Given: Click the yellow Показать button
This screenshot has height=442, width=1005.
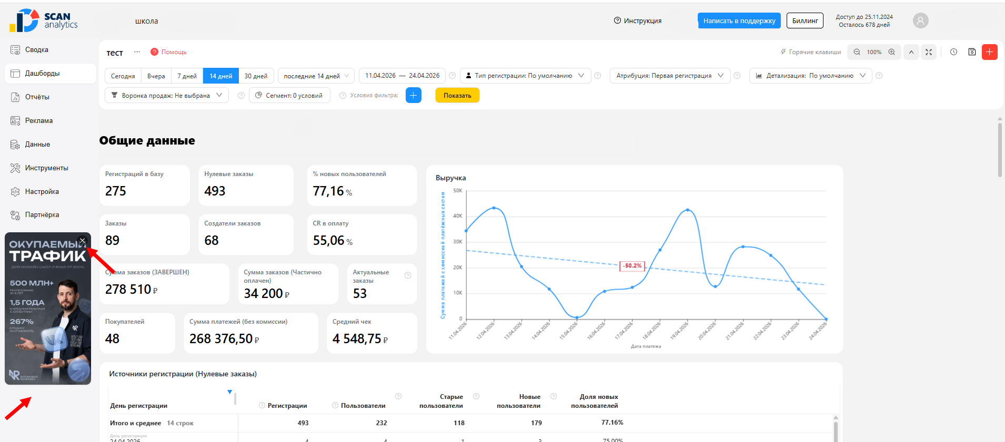Looking at the screenshot, I should [x=457, y=95].
